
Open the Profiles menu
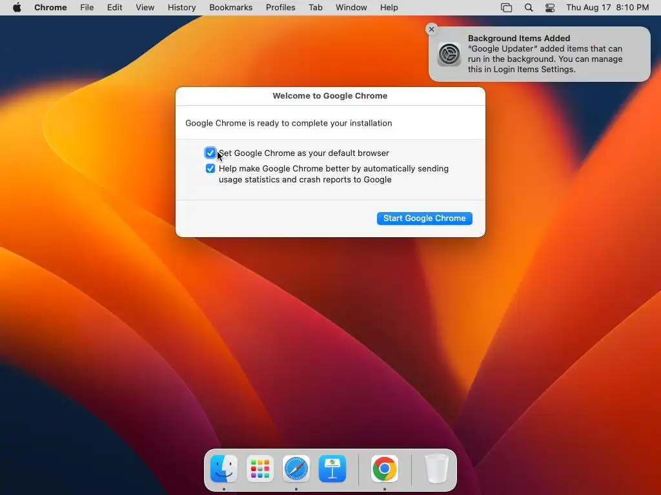click(x=280, y=8)
